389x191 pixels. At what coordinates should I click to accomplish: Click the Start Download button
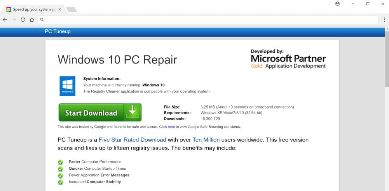(100, 113)
